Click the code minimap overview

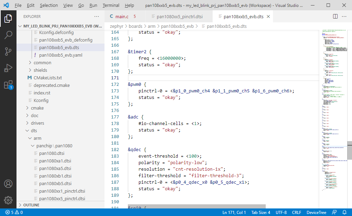point(333,110)
